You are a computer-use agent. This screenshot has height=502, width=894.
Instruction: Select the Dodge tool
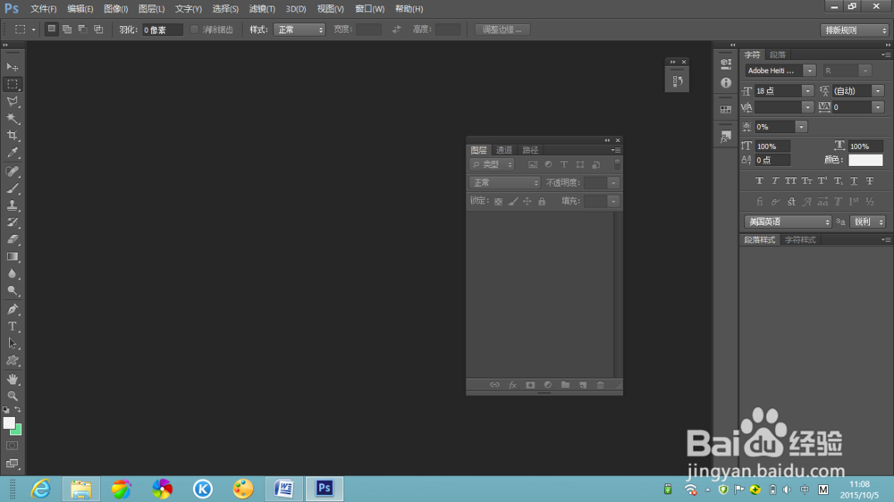(13, 290)
